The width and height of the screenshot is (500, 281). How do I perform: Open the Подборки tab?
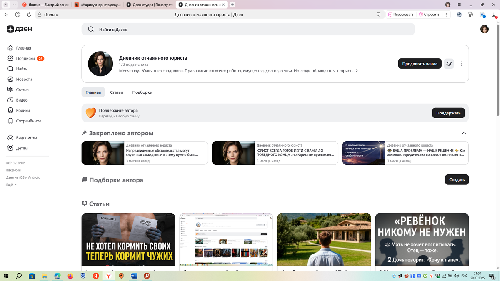(142, 92)
